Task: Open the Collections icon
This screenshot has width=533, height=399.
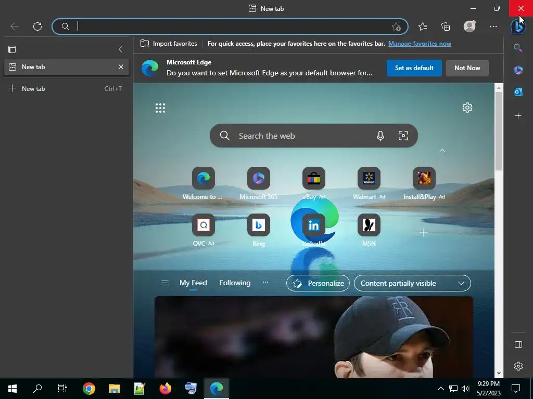Action: (446, 26)
